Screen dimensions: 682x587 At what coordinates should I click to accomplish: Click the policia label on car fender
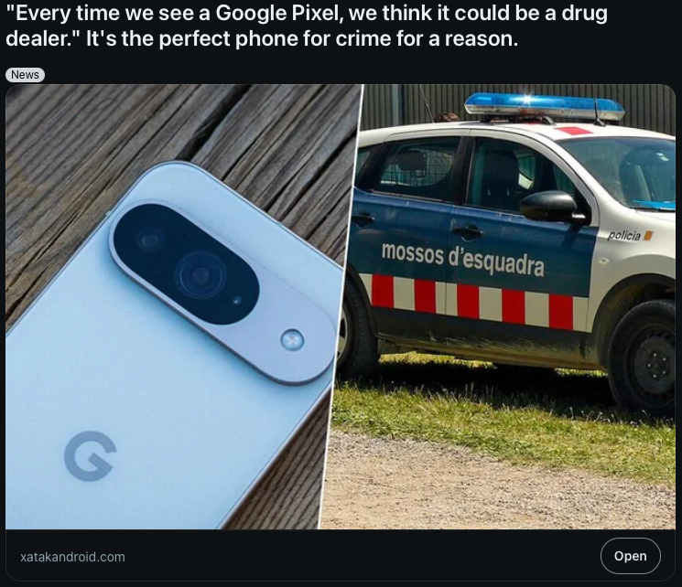pyautogui.click(x=624, y=236)
